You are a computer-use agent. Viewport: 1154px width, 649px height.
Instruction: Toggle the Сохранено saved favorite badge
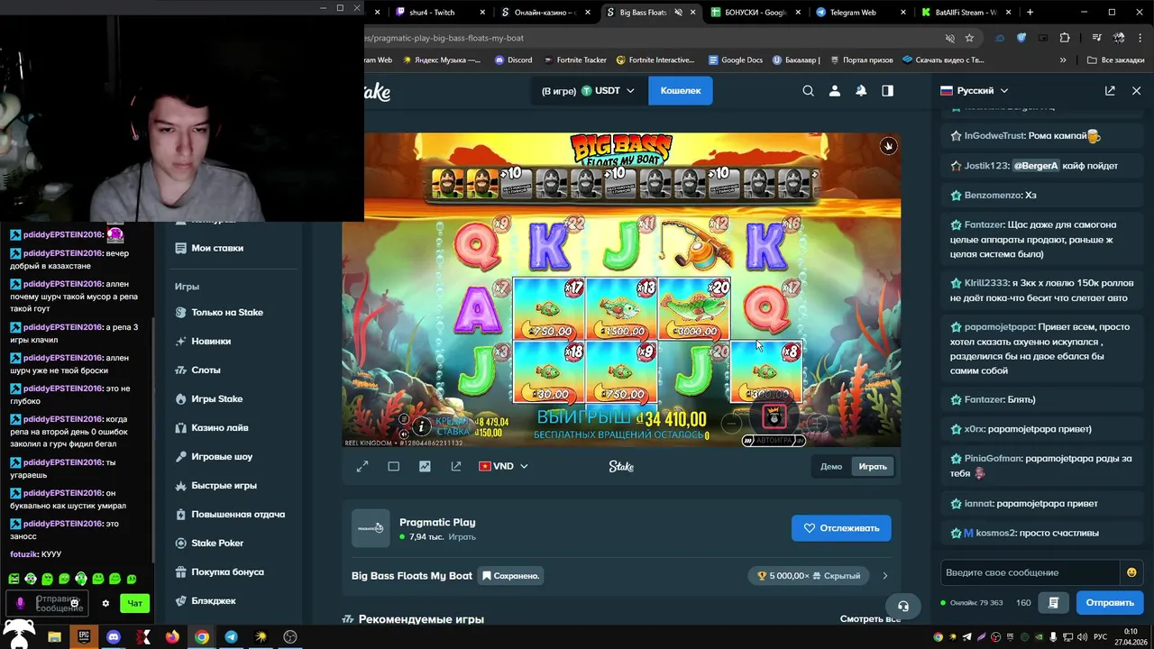coord(511,576)
